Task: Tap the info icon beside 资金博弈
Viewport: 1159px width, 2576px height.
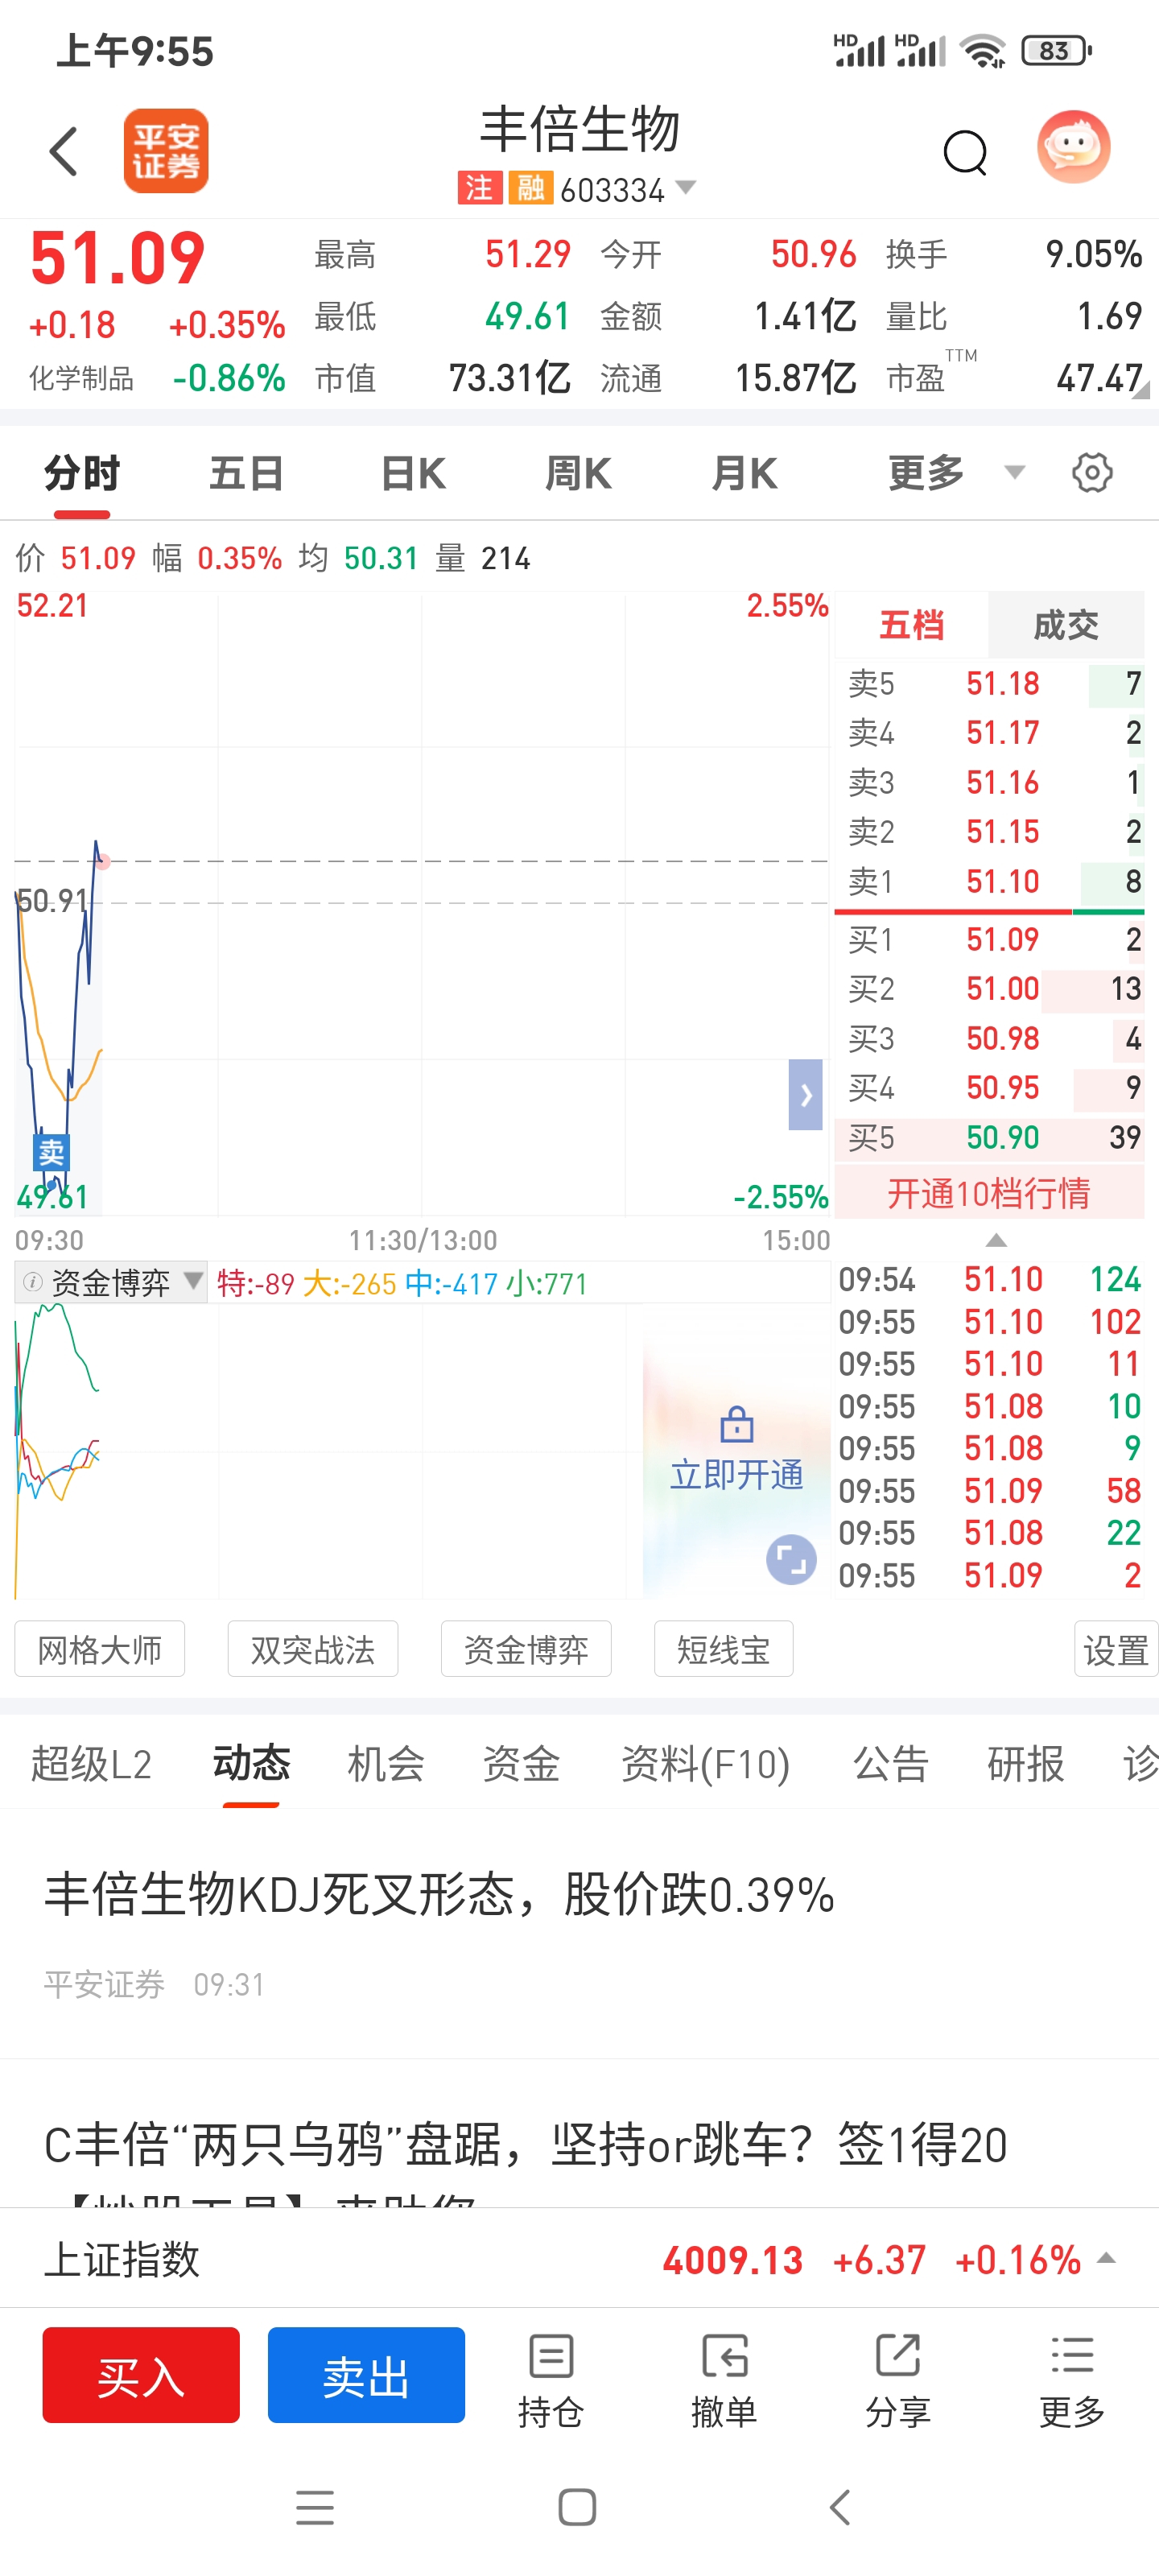Action: point(32,1282)
